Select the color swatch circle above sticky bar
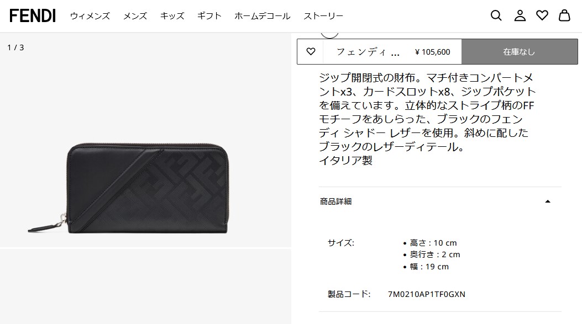Screen dimensions: 582x324 (x=329, y=34)
